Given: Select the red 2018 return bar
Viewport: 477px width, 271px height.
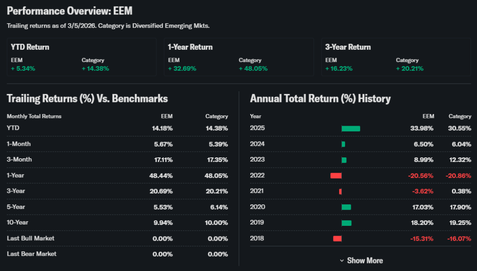Looking at the screenshot, I should tap(337, 238).
